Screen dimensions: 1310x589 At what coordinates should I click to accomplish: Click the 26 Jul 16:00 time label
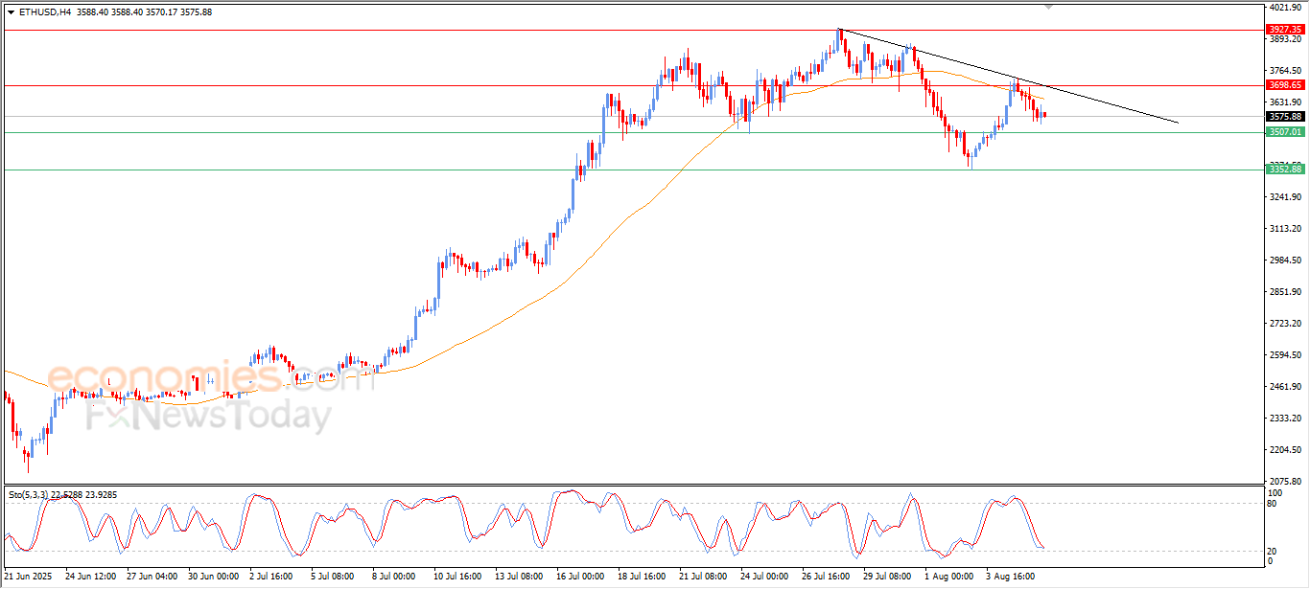coord(825,577)
